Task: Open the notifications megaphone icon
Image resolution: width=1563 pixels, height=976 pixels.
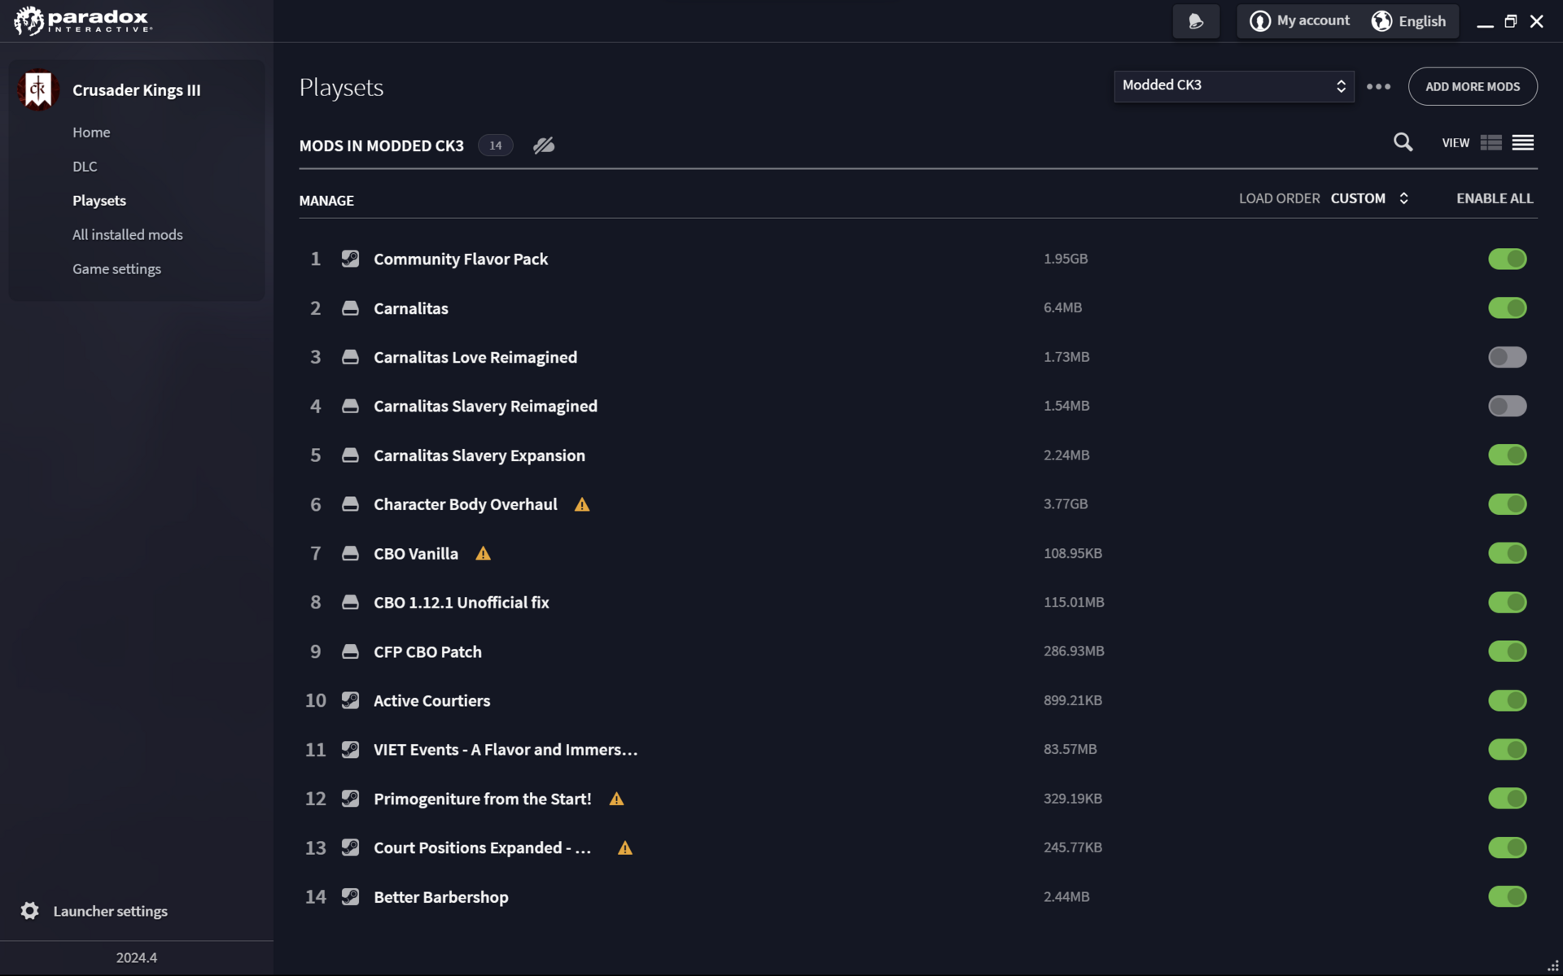Action: (x=1196, y=21)
